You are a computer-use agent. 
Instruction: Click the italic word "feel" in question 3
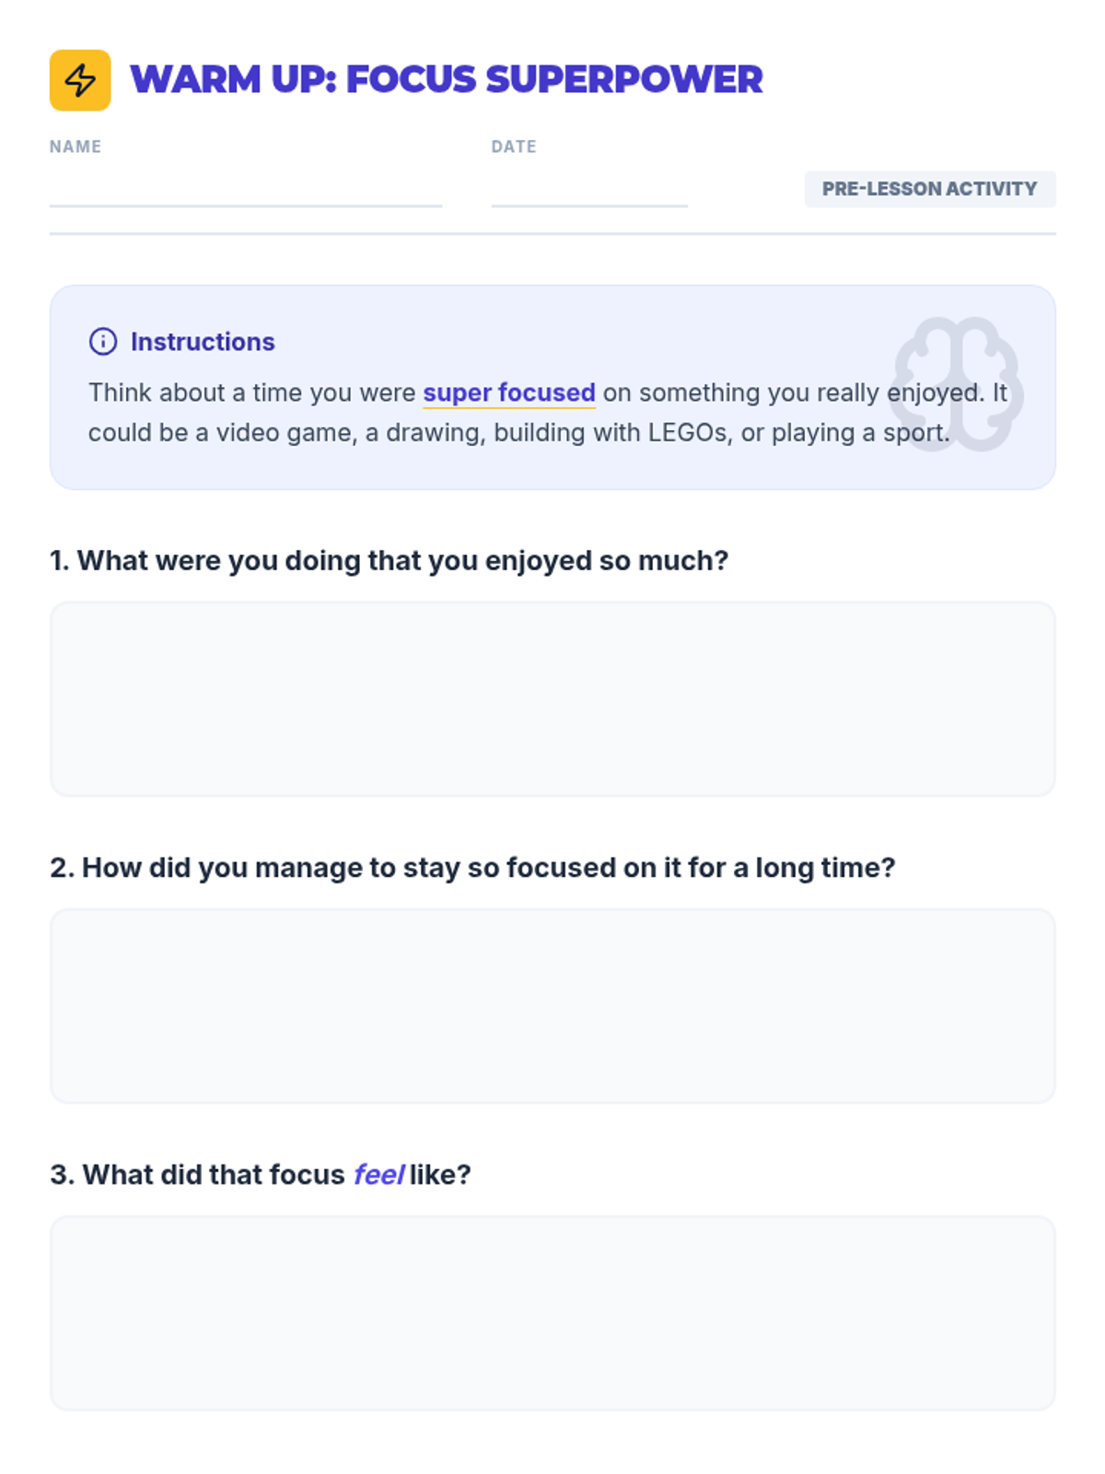coord(378,1175)
